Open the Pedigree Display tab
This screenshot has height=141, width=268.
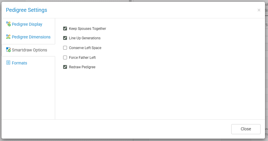coord(27,24)
